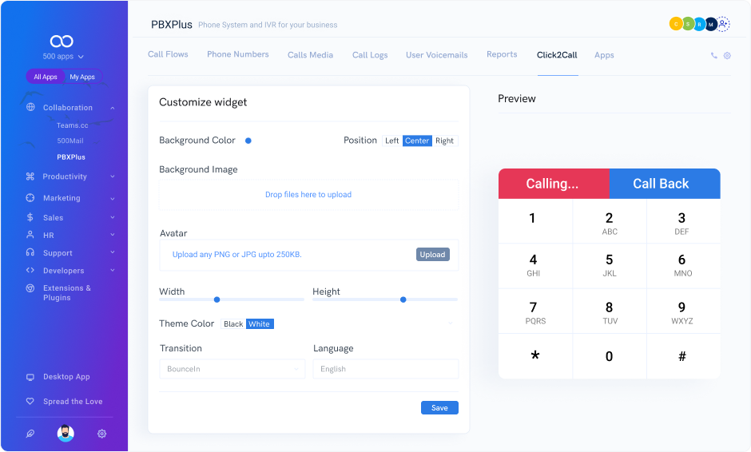Screen dimensions: 751x452
Task: Open the Transition dropdown showing BounceIn
Action: (x=232, y=369)
